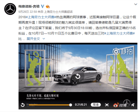This screenshot has width=140, height=112.
Task: Click the 秒拍 watermark logo
Action: (x=123, y=51)
